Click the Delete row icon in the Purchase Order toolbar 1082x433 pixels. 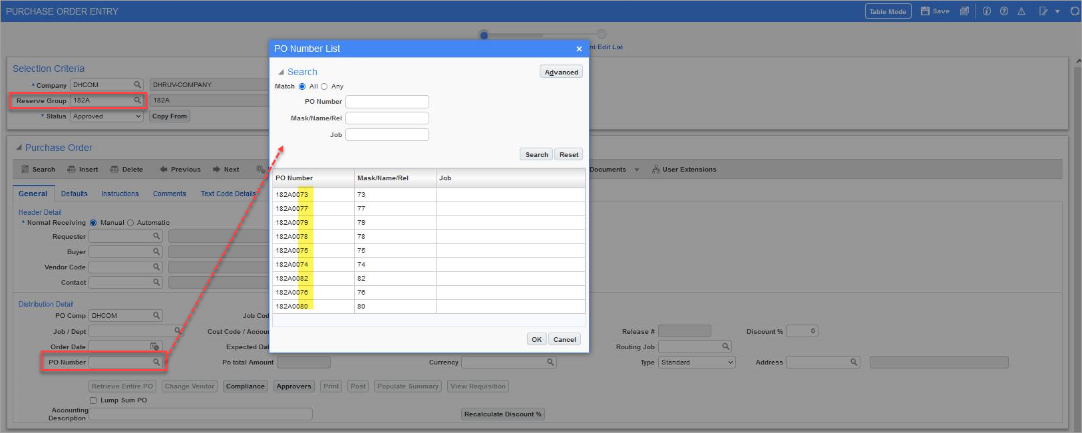tap(114, 170)
